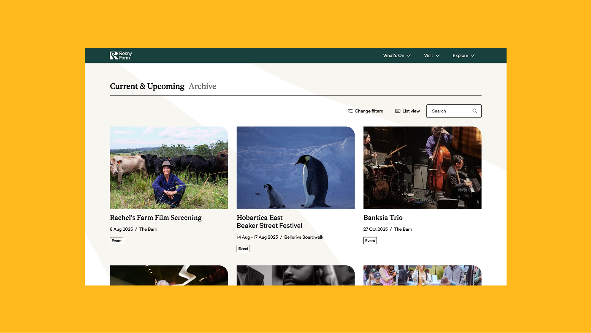Click the outdoor crowd photo thumbnail in second row
The image size is (591, 333).
tap(422, 275)
